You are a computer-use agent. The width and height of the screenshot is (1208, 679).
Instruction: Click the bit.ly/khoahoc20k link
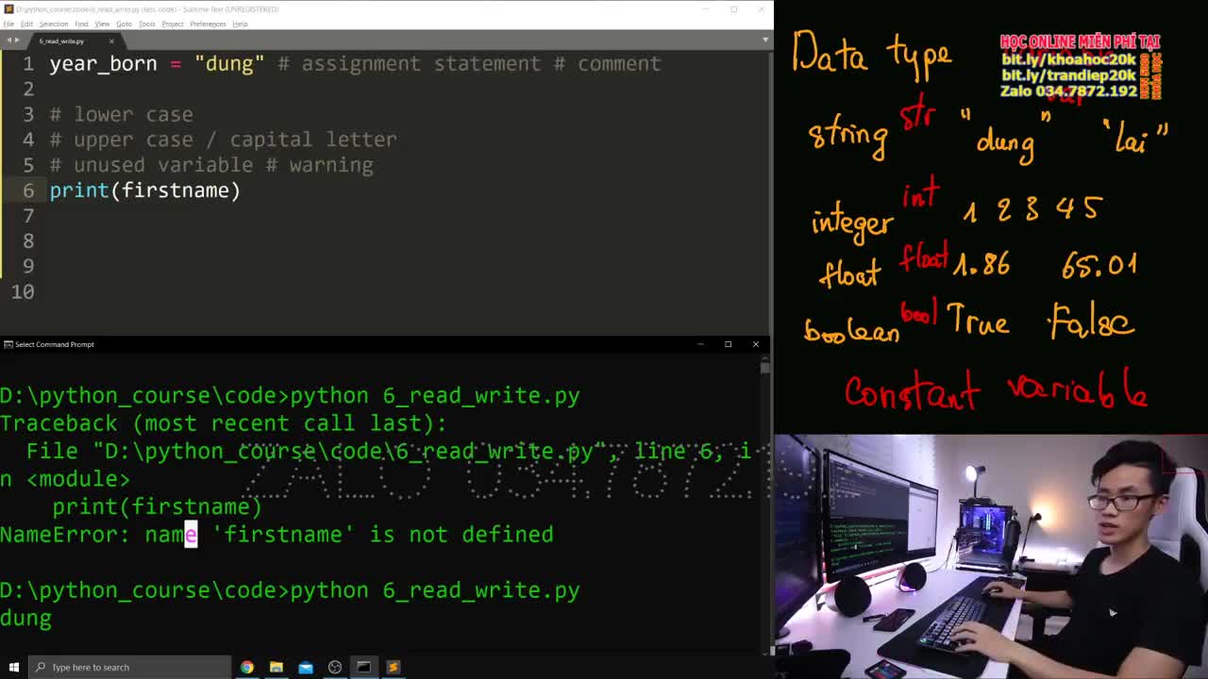[x=1068, y=59]
